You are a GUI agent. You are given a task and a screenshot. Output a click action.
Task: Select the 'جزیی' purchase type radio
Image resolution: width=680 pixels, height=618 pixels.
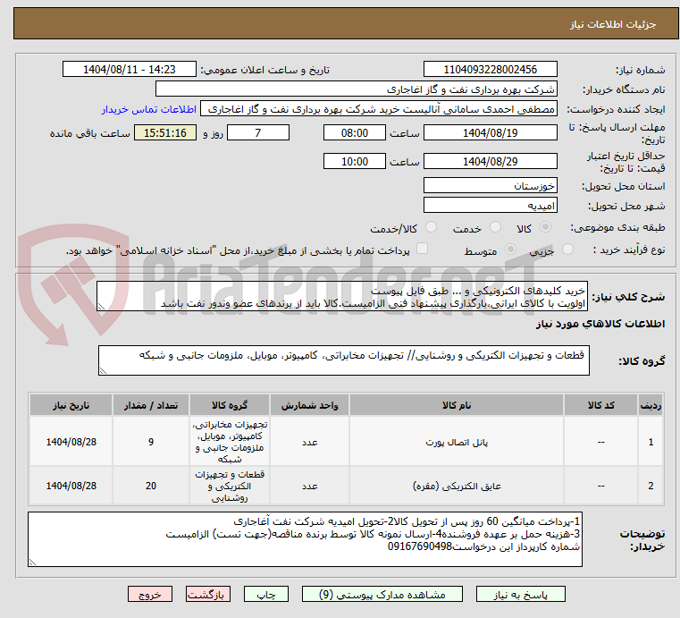tap(567, 250)
